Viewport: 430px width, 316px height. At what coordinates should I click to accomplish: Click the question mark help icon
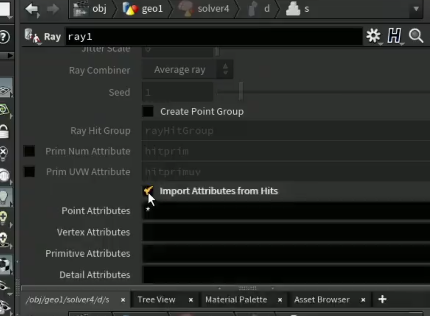(4, 37)
